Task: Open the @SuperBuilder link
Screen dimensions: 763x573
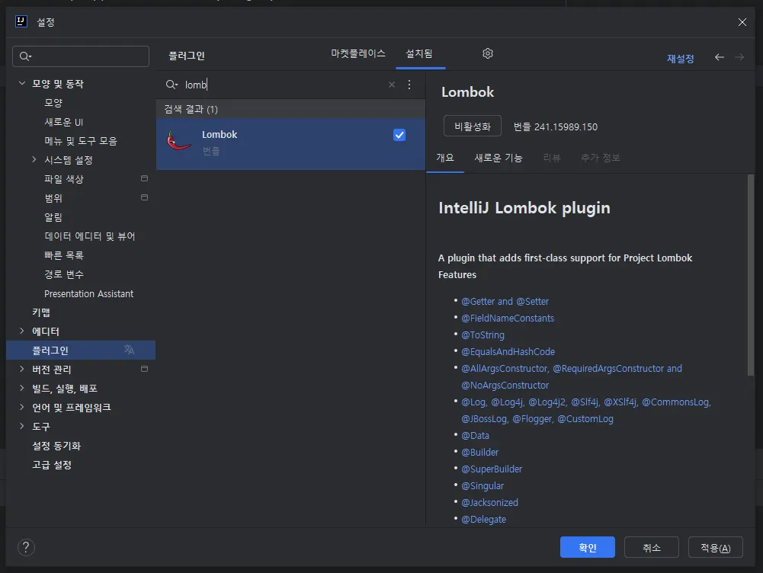Action: coord(492,469)
